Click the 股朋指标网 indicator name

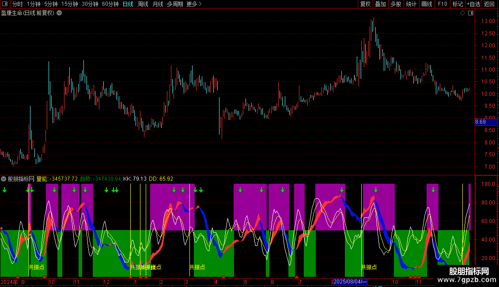[x=21, y=179]
